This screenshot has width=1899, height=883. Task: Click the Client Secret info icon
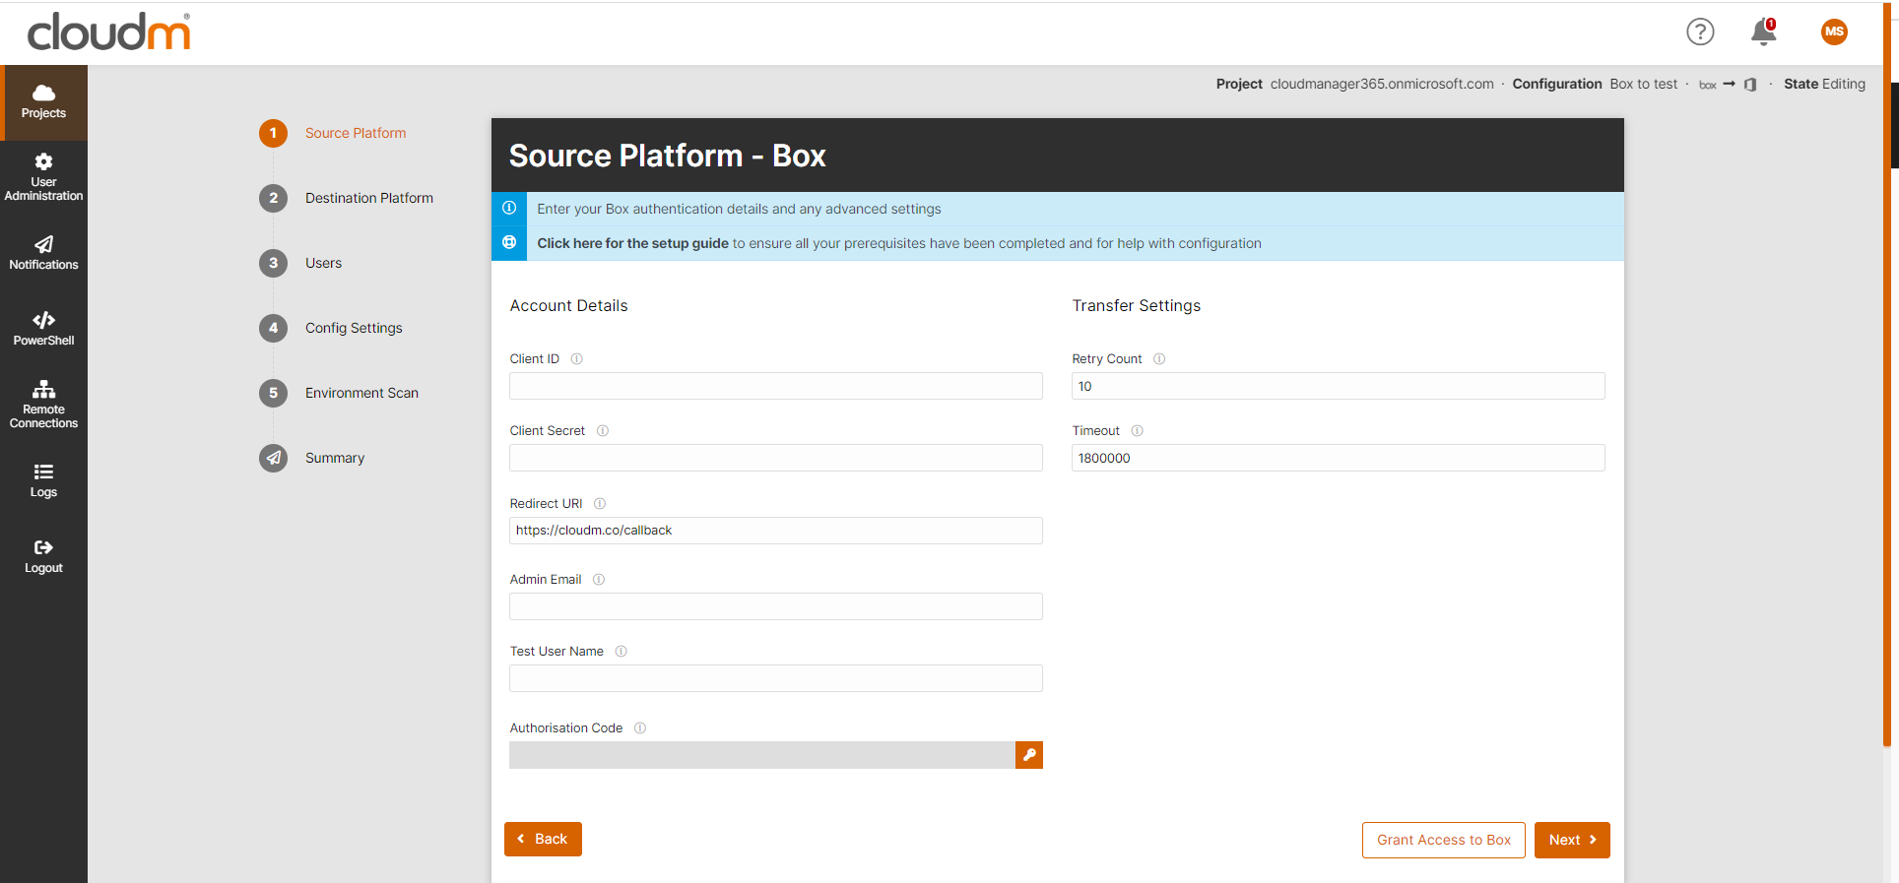pos(603,431)
